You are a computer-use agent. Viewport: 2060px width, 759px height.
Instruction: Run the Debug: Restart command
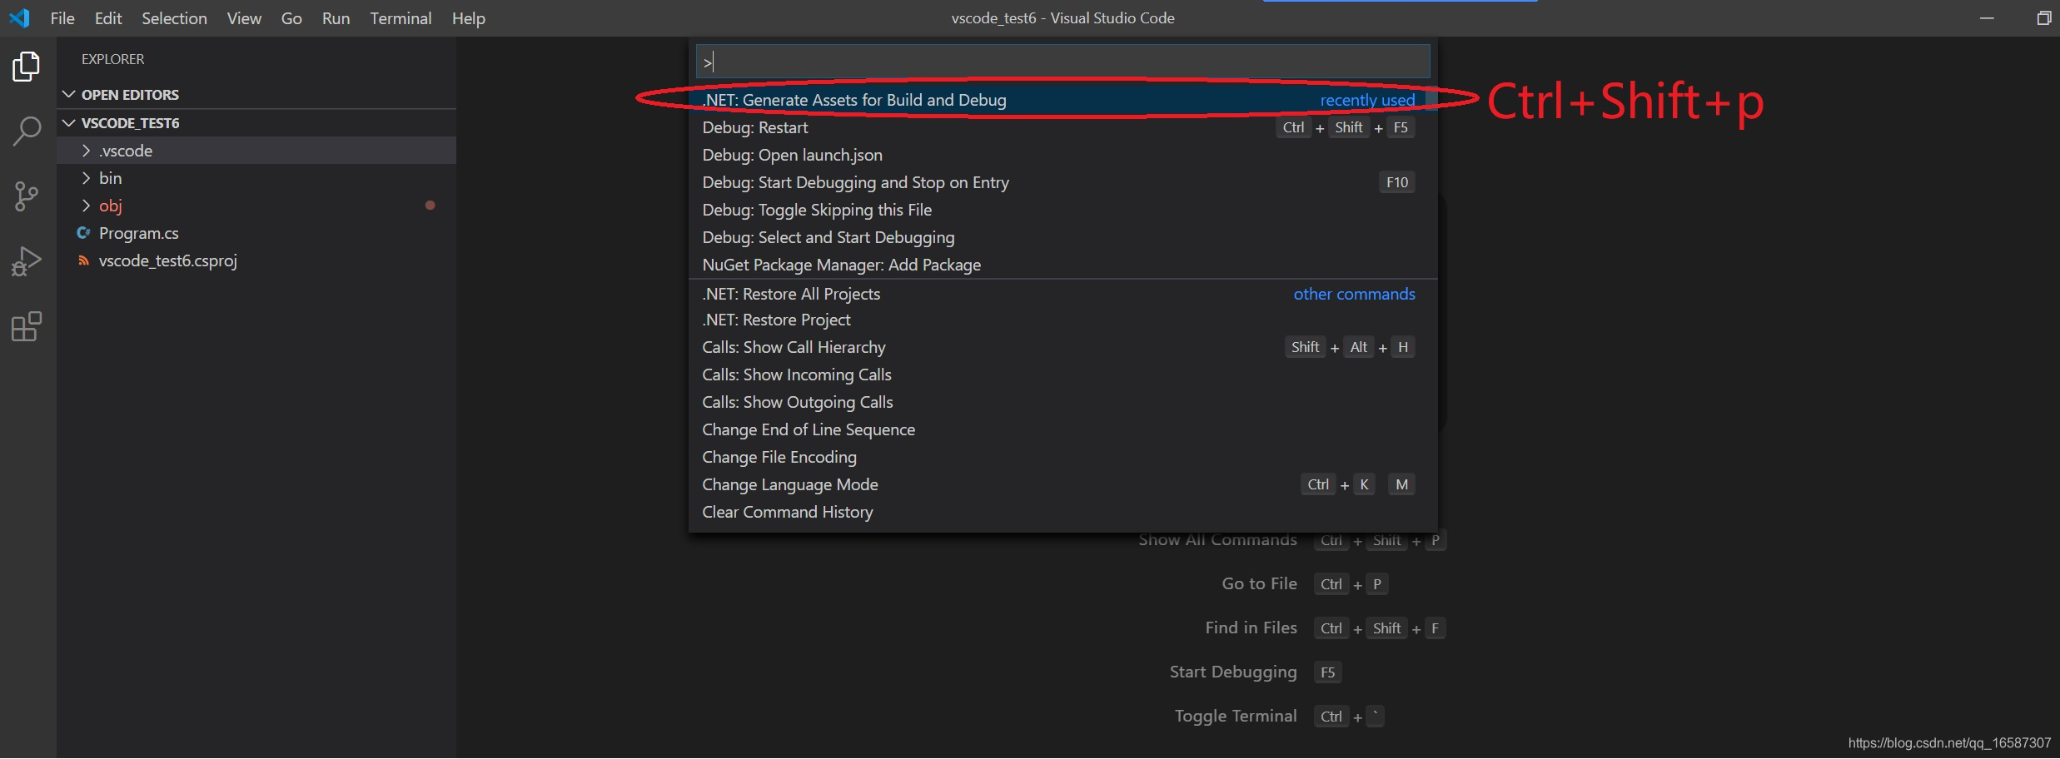point(1062,127)
